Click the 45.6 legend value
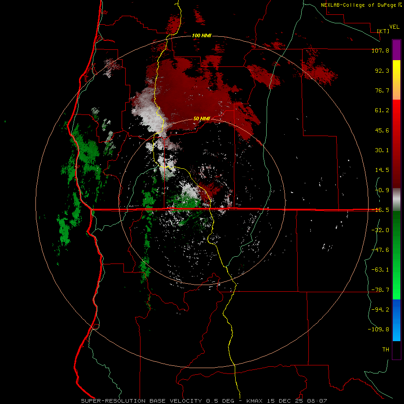 point(382,130)
